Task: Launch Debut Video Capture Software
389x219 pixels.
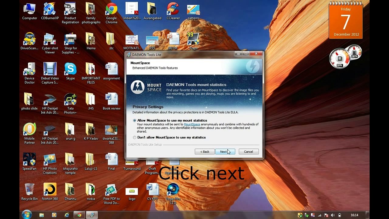Action: [x=50, y=73]
